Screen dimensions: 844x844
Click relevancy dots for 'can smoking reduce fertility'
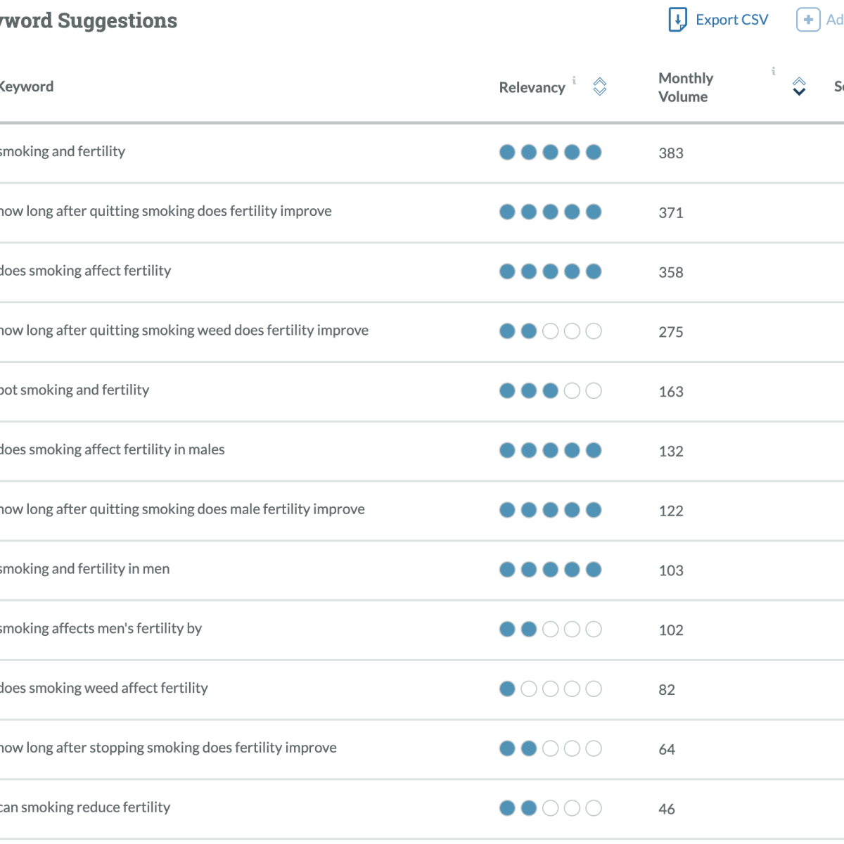(x=550, y=808)
